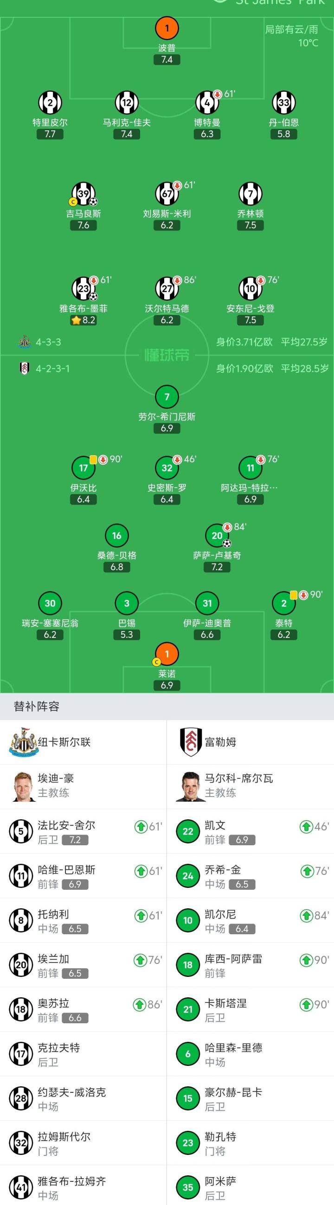Screen dimensions: 334x1205
Task: Tap Fulham 4-2-3-1 formation label
Action: tap(52, 369)
